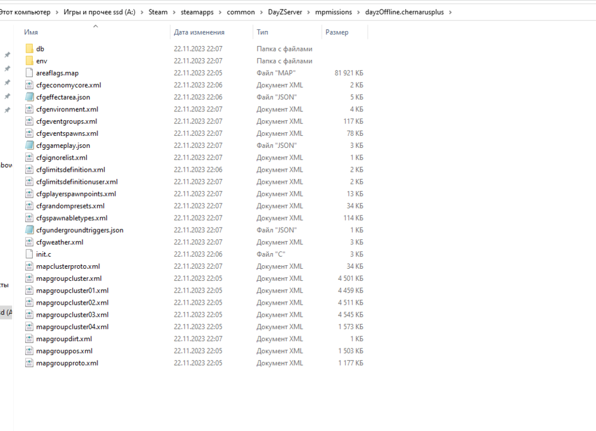Select the cfgeffectarea.json file icon
Image resolution: width=596 pixels, height=431 pixels.
pyautogui.click(x=29, y=97)
